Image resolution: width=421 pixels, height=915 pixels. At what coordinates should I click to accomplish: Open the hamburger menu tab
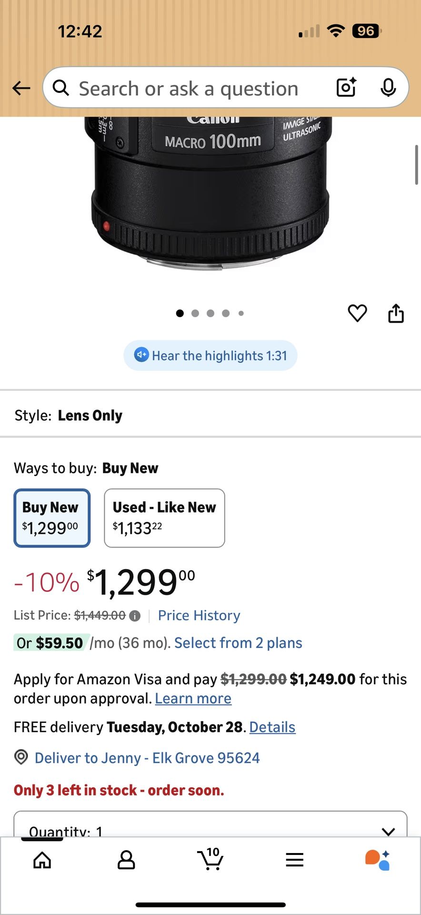click(x=294, y=860)
